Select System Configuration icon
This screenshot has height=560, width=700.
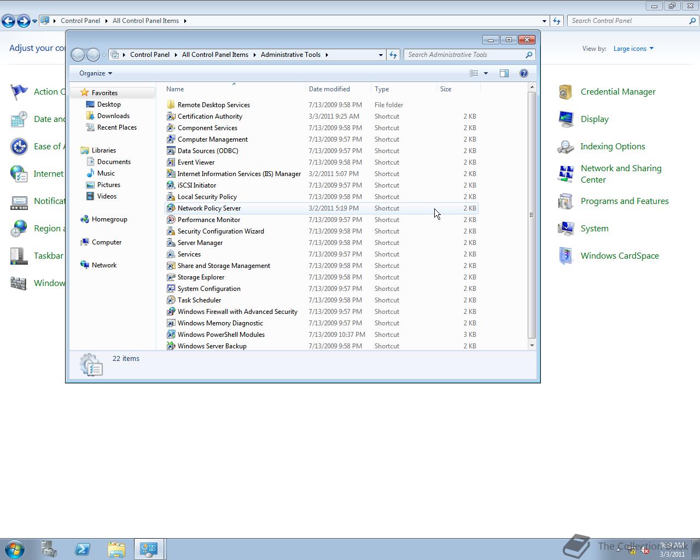click(171, 289)
